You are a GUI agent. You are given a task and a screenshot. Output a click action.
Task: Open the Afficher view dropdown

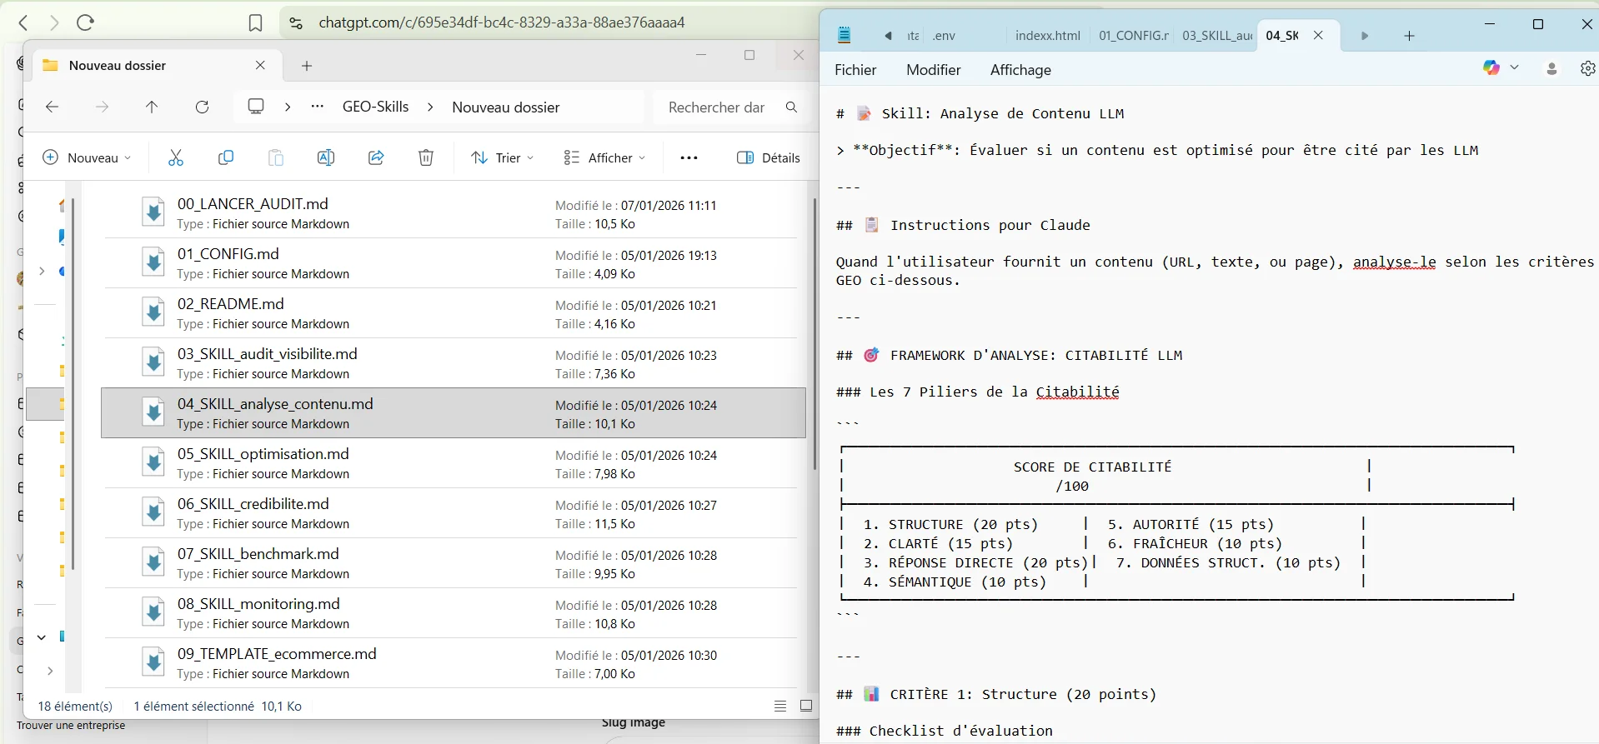[x=604, y=157]
